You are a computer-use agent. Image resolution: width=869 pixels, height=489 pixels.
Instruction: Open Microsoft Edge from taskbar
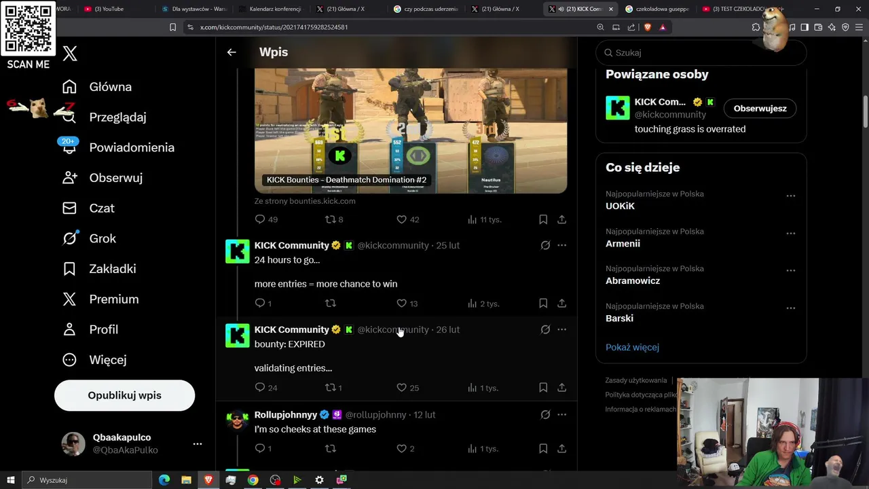(x=164, y=480)
